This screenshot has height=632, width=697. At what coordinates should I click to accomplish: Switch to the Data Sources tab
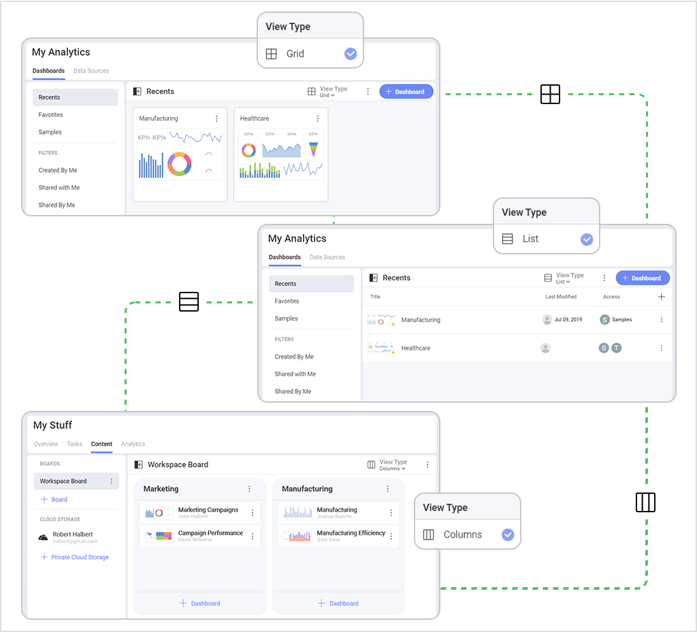point(91,71)
